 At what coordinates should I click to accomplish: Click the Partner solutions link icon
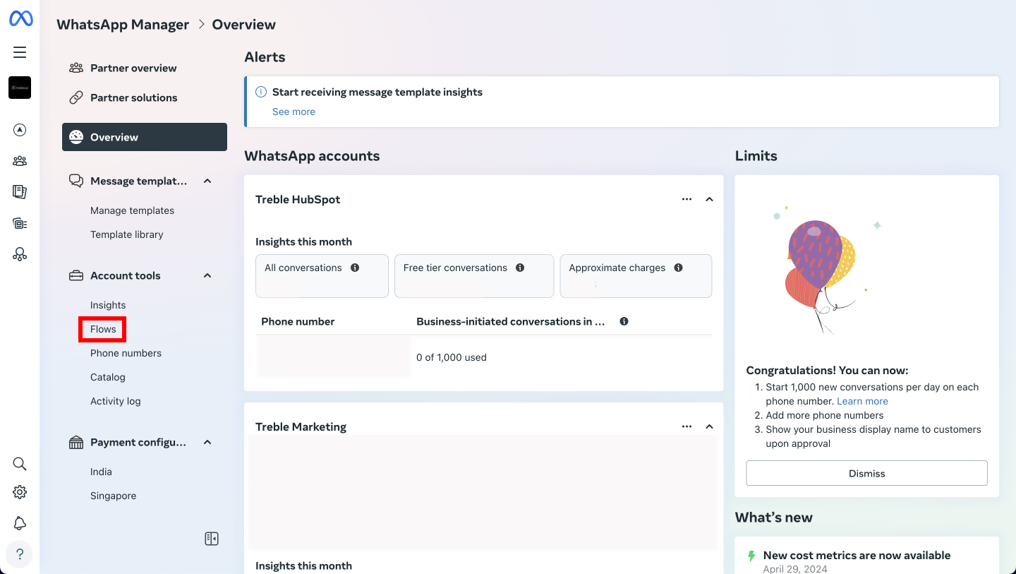coord(76,97)
